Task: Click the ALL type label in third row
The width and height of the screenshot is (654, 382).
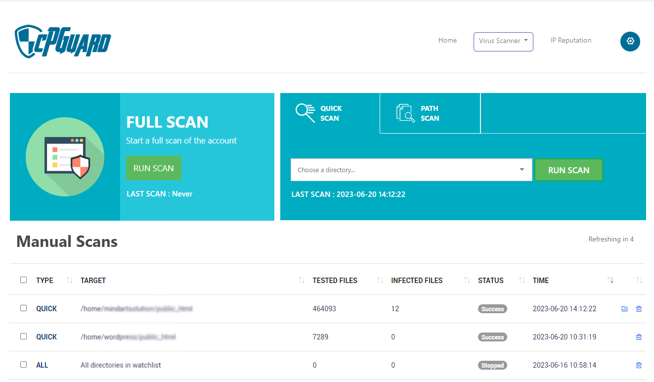Action: coord(42,365)
